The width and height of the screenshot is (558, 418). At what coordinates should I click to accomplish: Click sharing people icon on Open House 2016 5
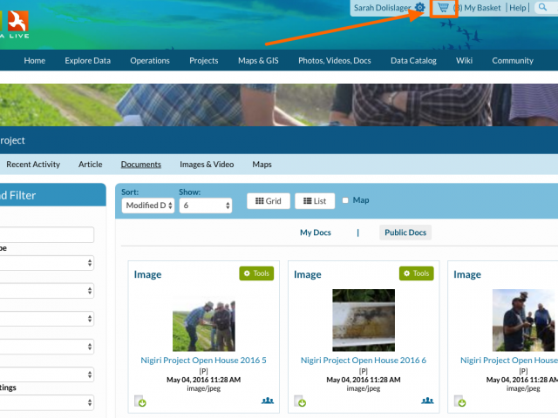point(268,401)
